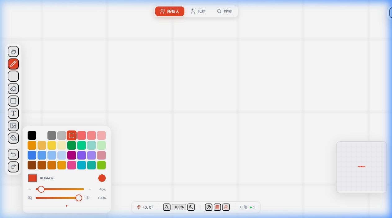Screen dimensions: 392x218
Task: Select the Pen drawing tool
Action: pyautogui.click(x=13, y=64)
